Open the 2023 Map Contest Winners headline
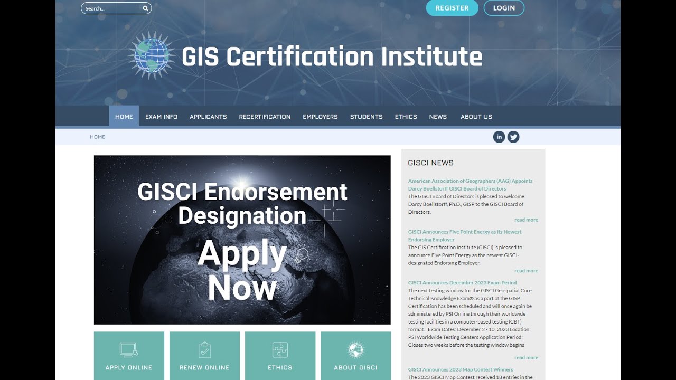Viewport: 676px width, 380px height. (461, 370)
